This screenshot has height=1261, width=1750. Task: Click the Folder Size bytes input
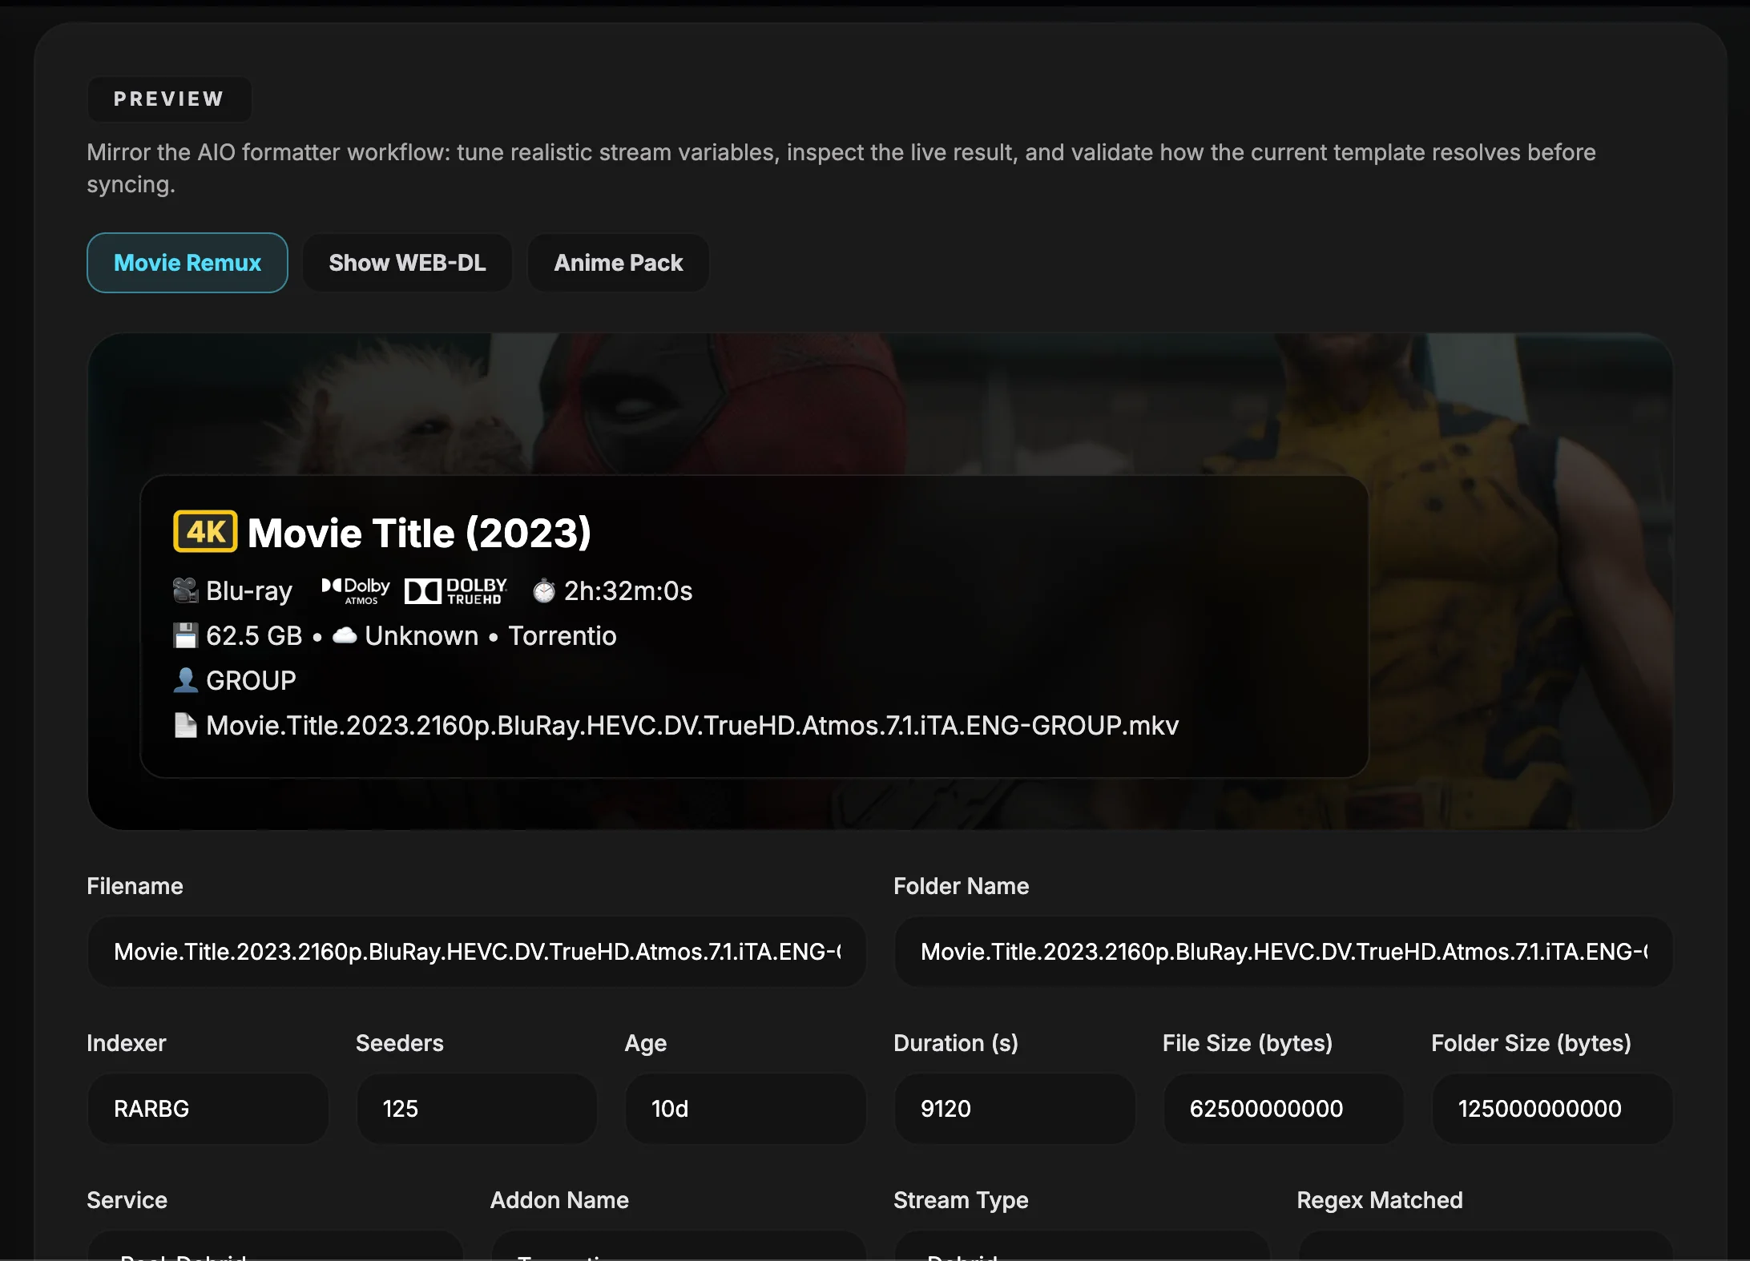pyautogui.click(x=1551, y=1108)
